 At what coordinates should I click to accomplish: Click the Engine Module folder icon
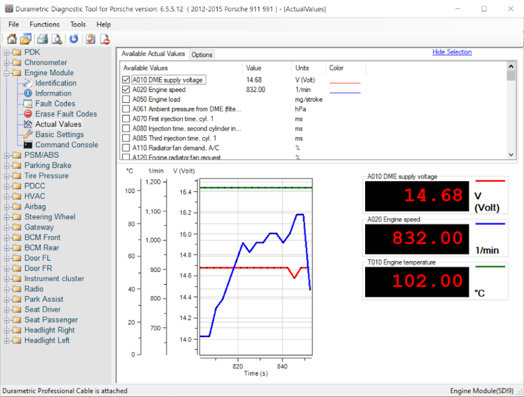pyautogui.click(x=16, y=73)
